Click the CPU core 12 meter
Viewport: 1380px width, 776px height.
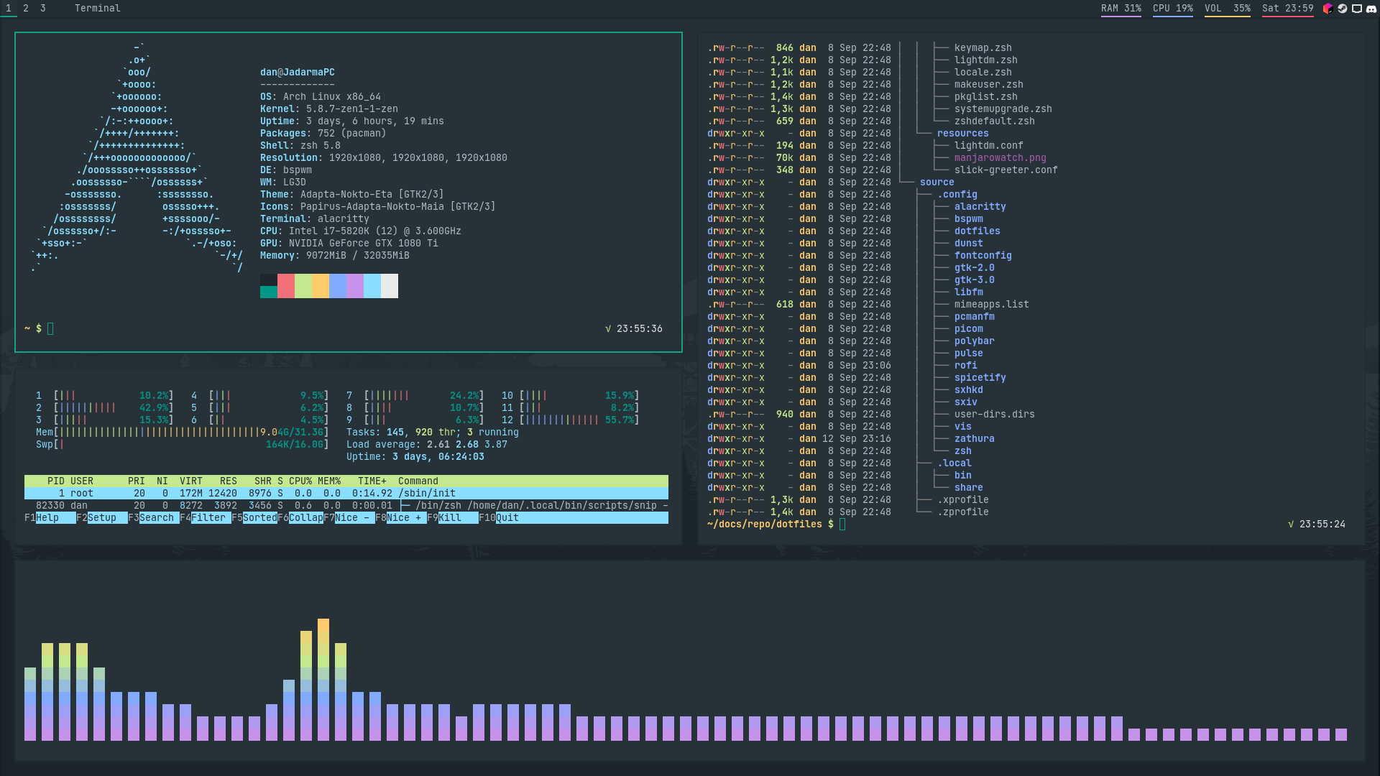pyautogui.click(x=571, y=420)
